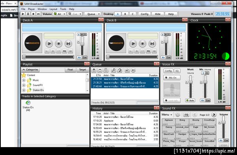
Task: Stop playback on Deck B
Action: tap(143, 44)
